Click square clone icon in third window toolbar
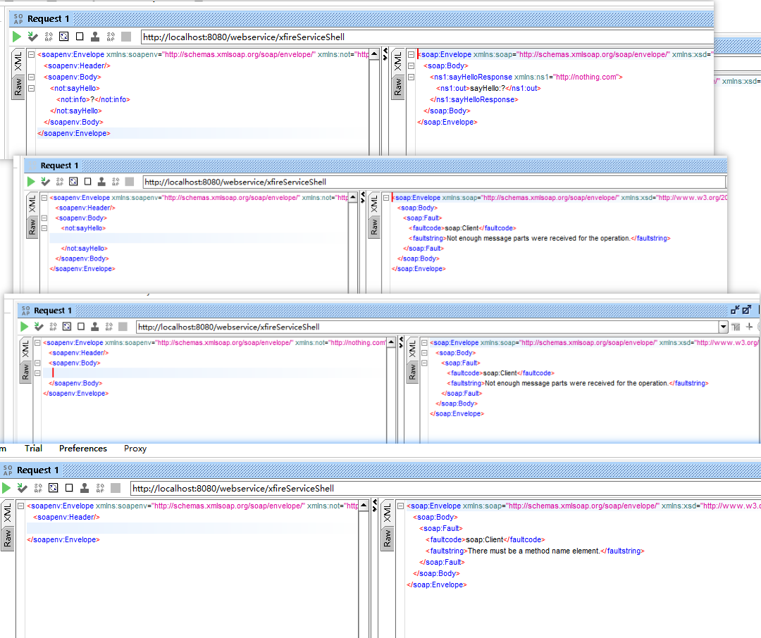Viewport: 761px width, 638px height. pyautogui.click(x=81, y=327)
